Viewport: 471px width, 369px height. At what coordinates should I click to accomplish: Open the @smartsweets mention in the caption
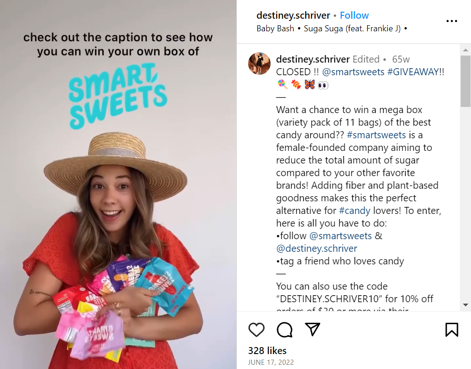click(353, 72)
